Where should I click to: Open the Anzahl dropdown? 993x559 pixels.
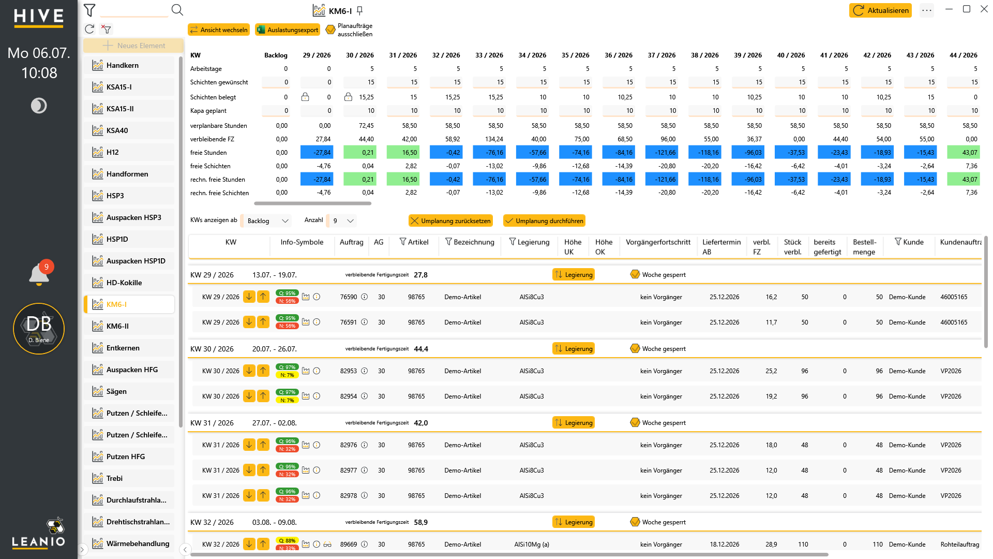click(x=342, y=221)
